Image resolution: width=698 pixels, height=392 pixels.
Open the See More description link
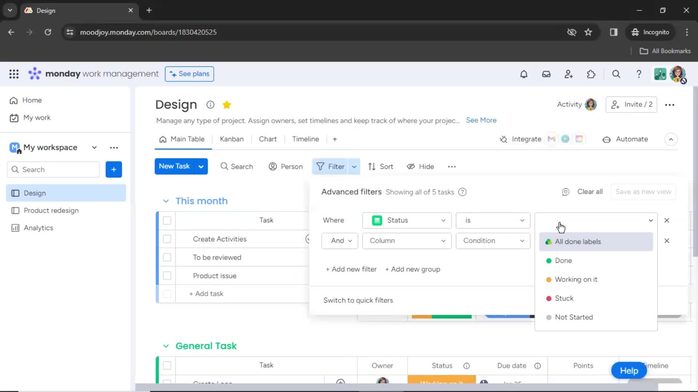481,121
